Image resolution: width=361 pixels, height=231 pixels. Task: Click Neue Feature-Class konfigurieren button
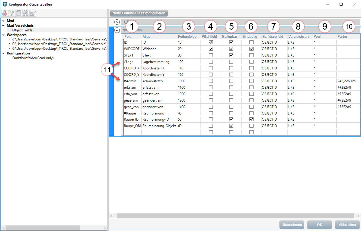pyautogui.click(x=139, y=13)
